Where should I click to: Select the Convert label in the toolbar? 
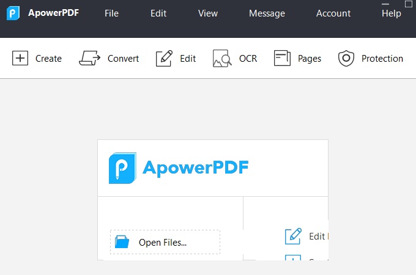[123, 58]
